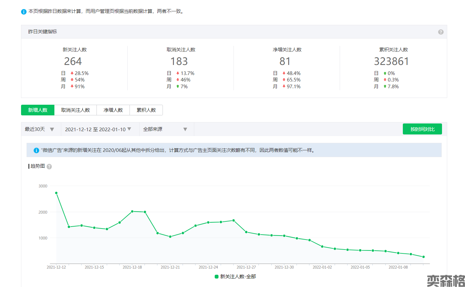Image resolution: width=465 pixels, height=287 pixels.
Task: Click the 取消关注人数 value 183
Action: (x=179, y=61)
